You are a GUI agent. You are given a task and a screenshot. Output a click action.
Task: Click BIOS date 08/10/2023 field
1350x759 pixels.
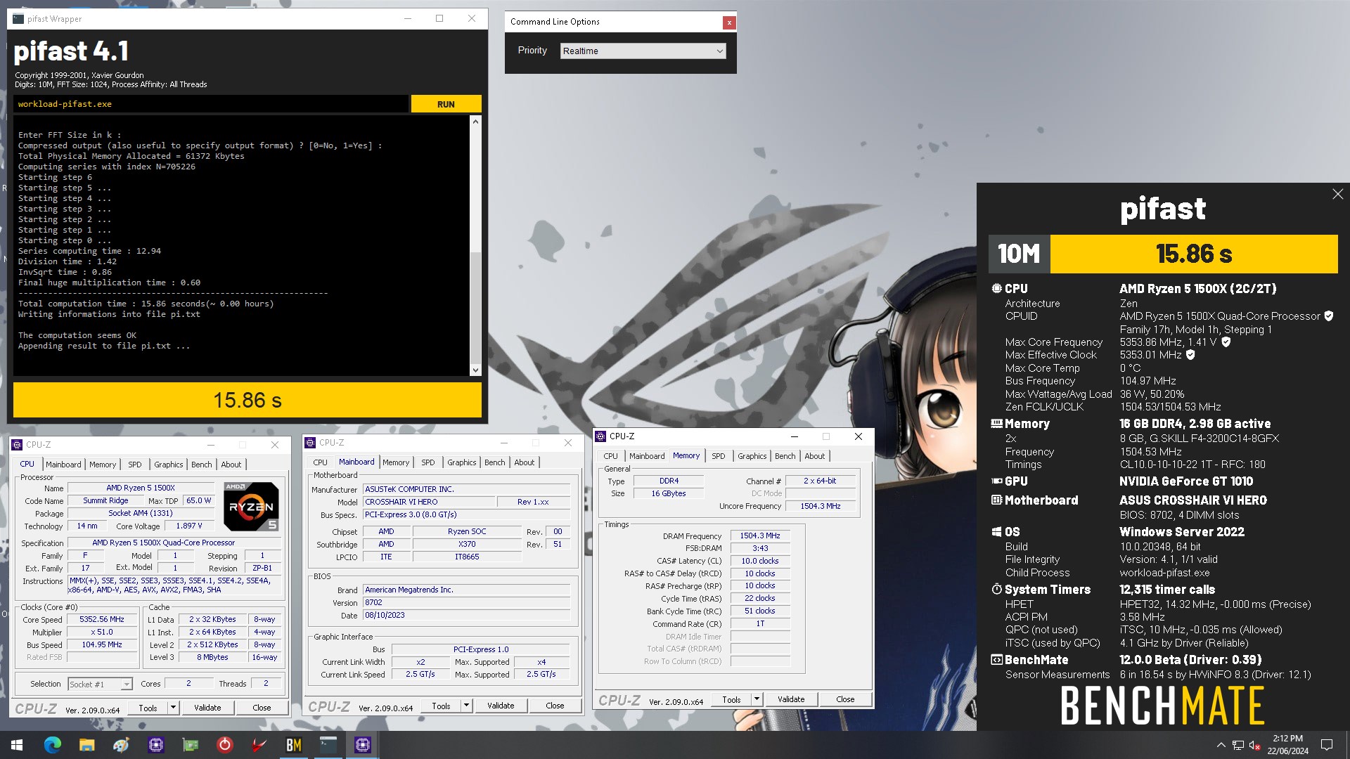[466, 615]
